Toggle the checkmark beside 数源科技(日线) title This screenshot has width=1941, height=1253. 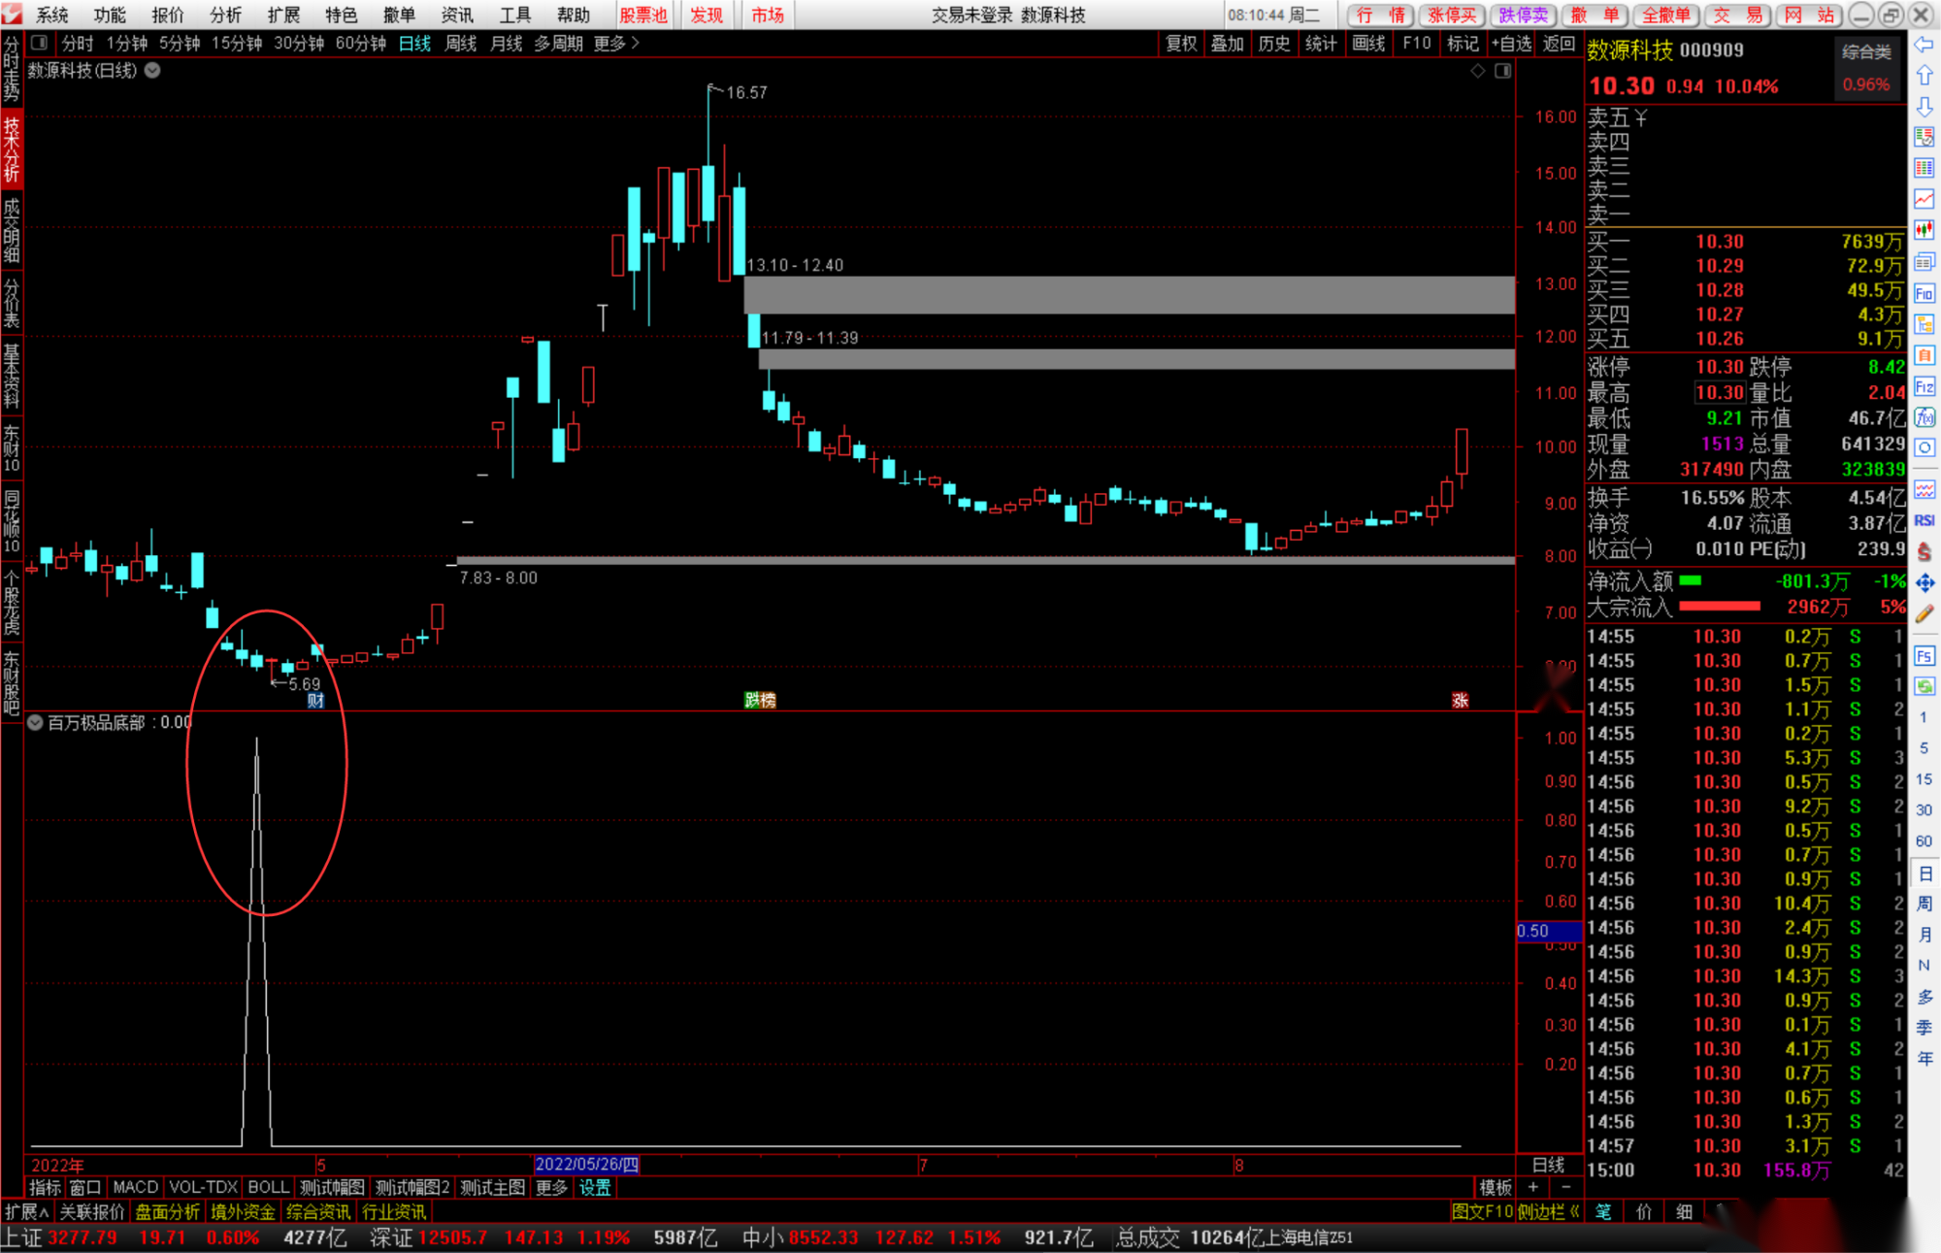tap(152, 70)
